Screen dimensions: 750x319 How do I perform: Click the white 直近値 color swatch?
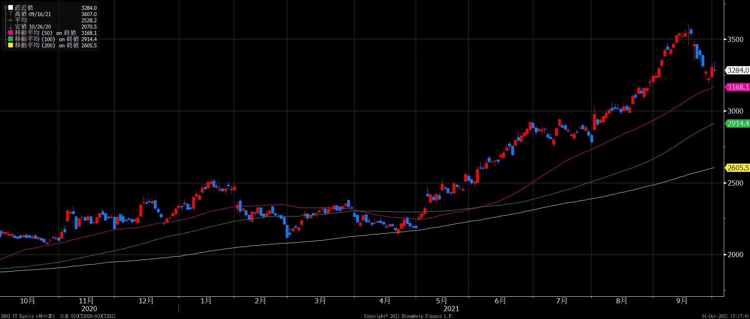coord(11,8)
